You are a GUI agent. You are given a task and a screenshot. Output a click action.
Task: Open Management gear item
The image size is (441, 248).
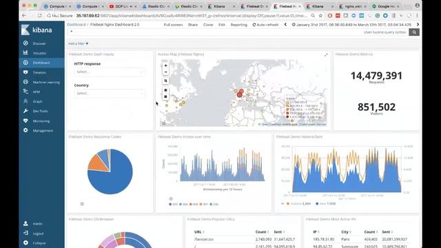[x=43, y=130]
